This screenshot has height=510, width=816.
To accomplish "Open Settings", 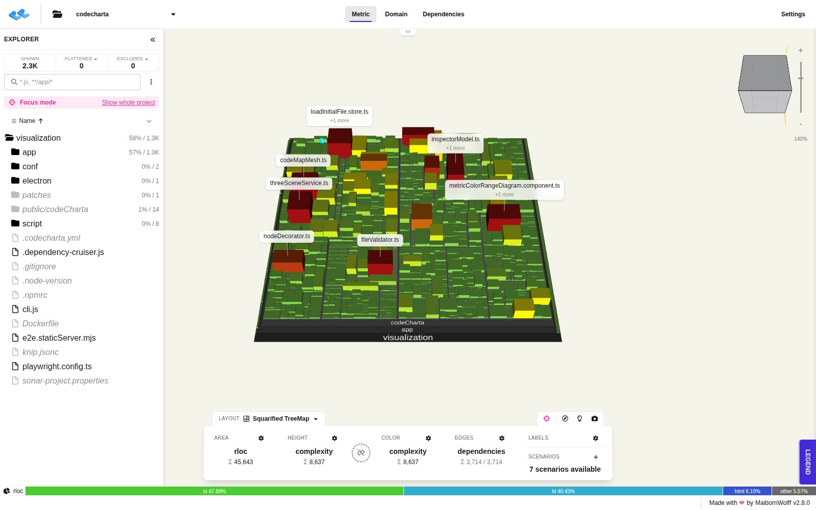I will point(793,14).
